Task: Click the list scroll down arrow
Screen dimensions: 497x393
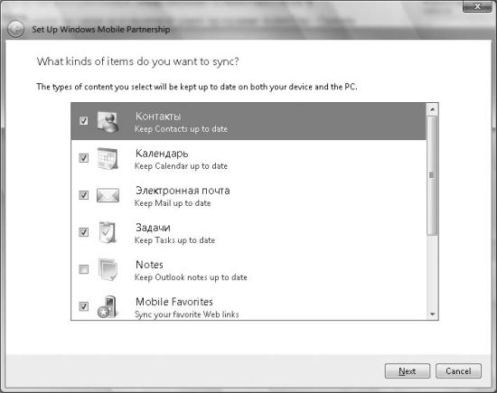Action: point(432,313)
